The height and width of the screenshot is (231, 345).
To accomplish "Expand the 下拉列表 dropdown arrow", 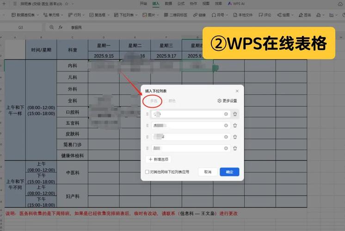I will (x=136, y=15).
